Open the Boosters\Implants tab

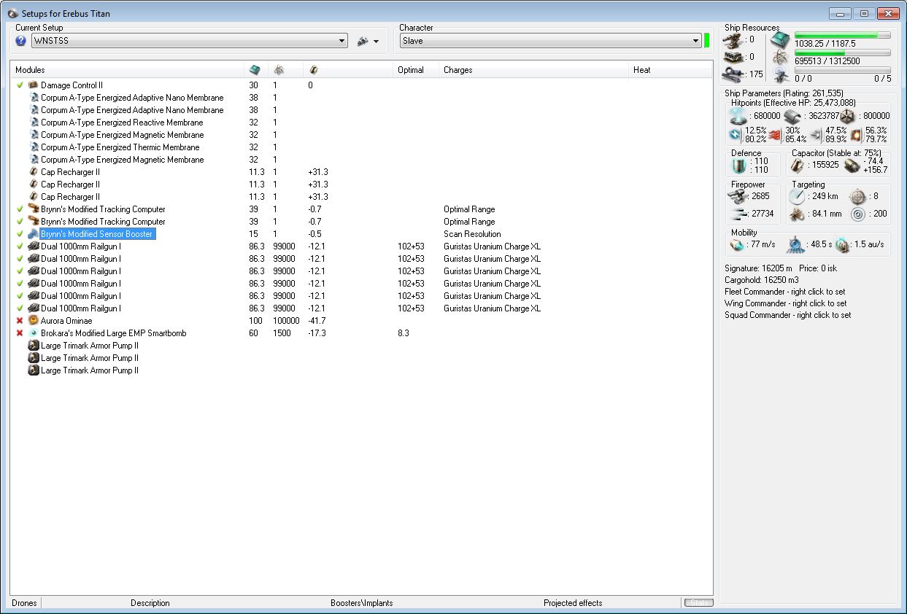[362, 603]
